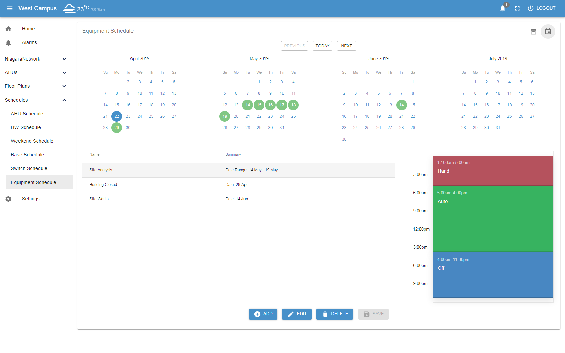Collapse the Schedules section
565x353 pixels.
(36, 100)
